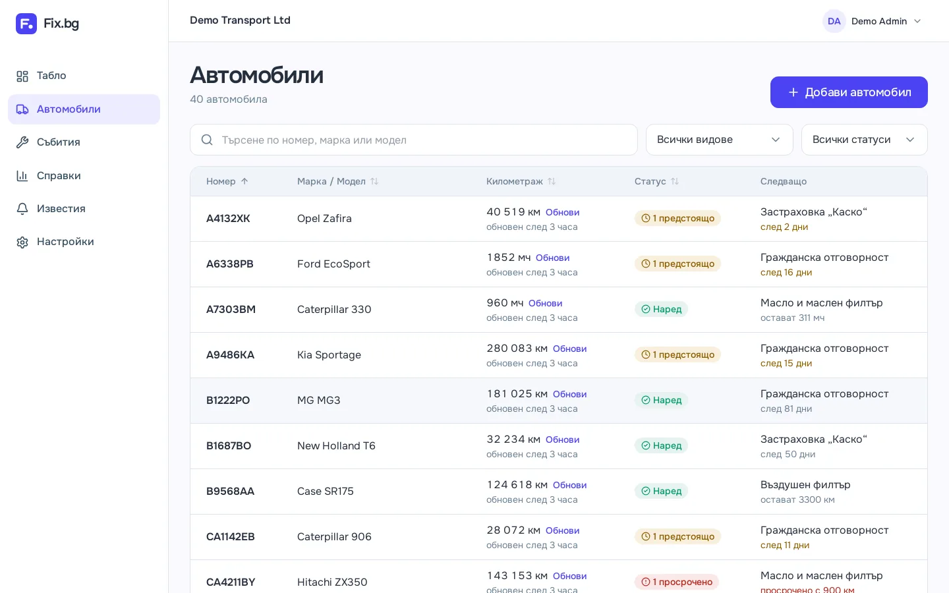Click the 1 просрочено badge for CA4211BY
The width and height of the screenshot is (949, 593).
coord(677,582)
